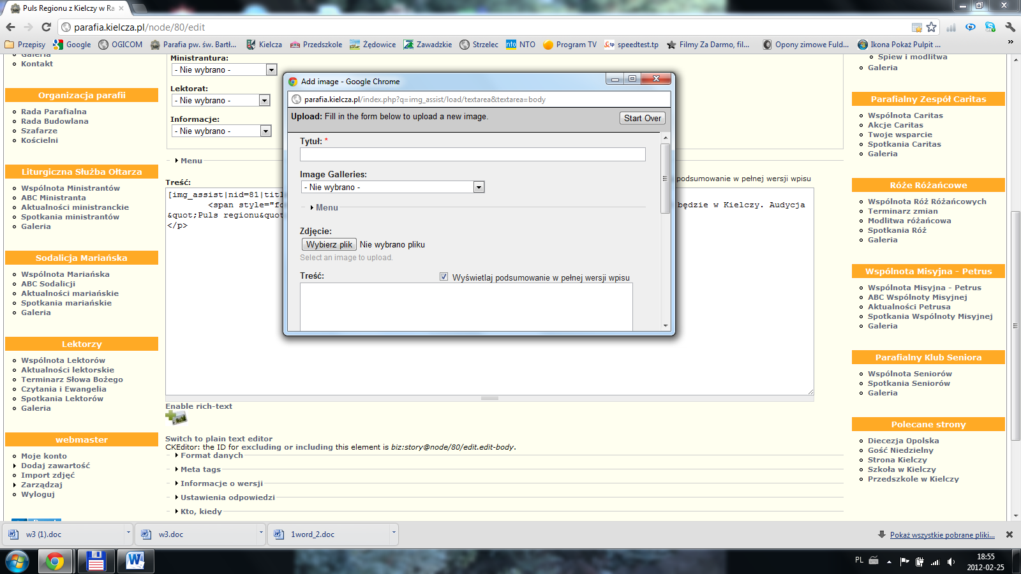
Task: Open the Wyloguj link
Action: pyautogui.click(x=38, y=494)
